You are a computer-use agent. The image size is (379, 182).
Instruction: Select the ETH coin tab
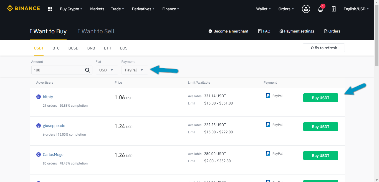[x=108, y=48]
